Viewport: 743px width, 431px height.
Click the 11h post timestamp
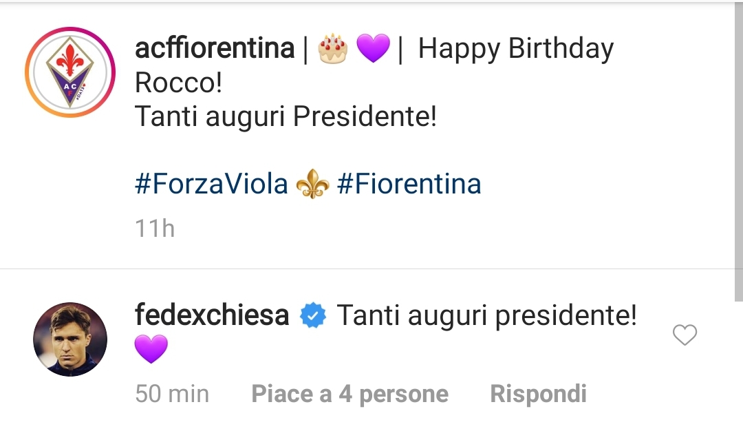tap(155, 228)
